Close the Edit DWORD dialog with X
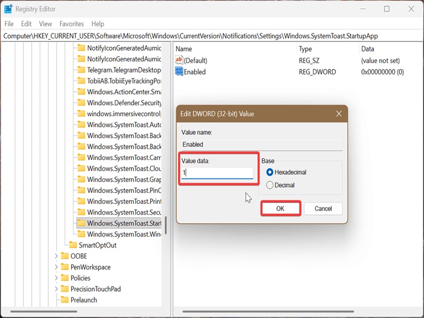 point(339,114)
